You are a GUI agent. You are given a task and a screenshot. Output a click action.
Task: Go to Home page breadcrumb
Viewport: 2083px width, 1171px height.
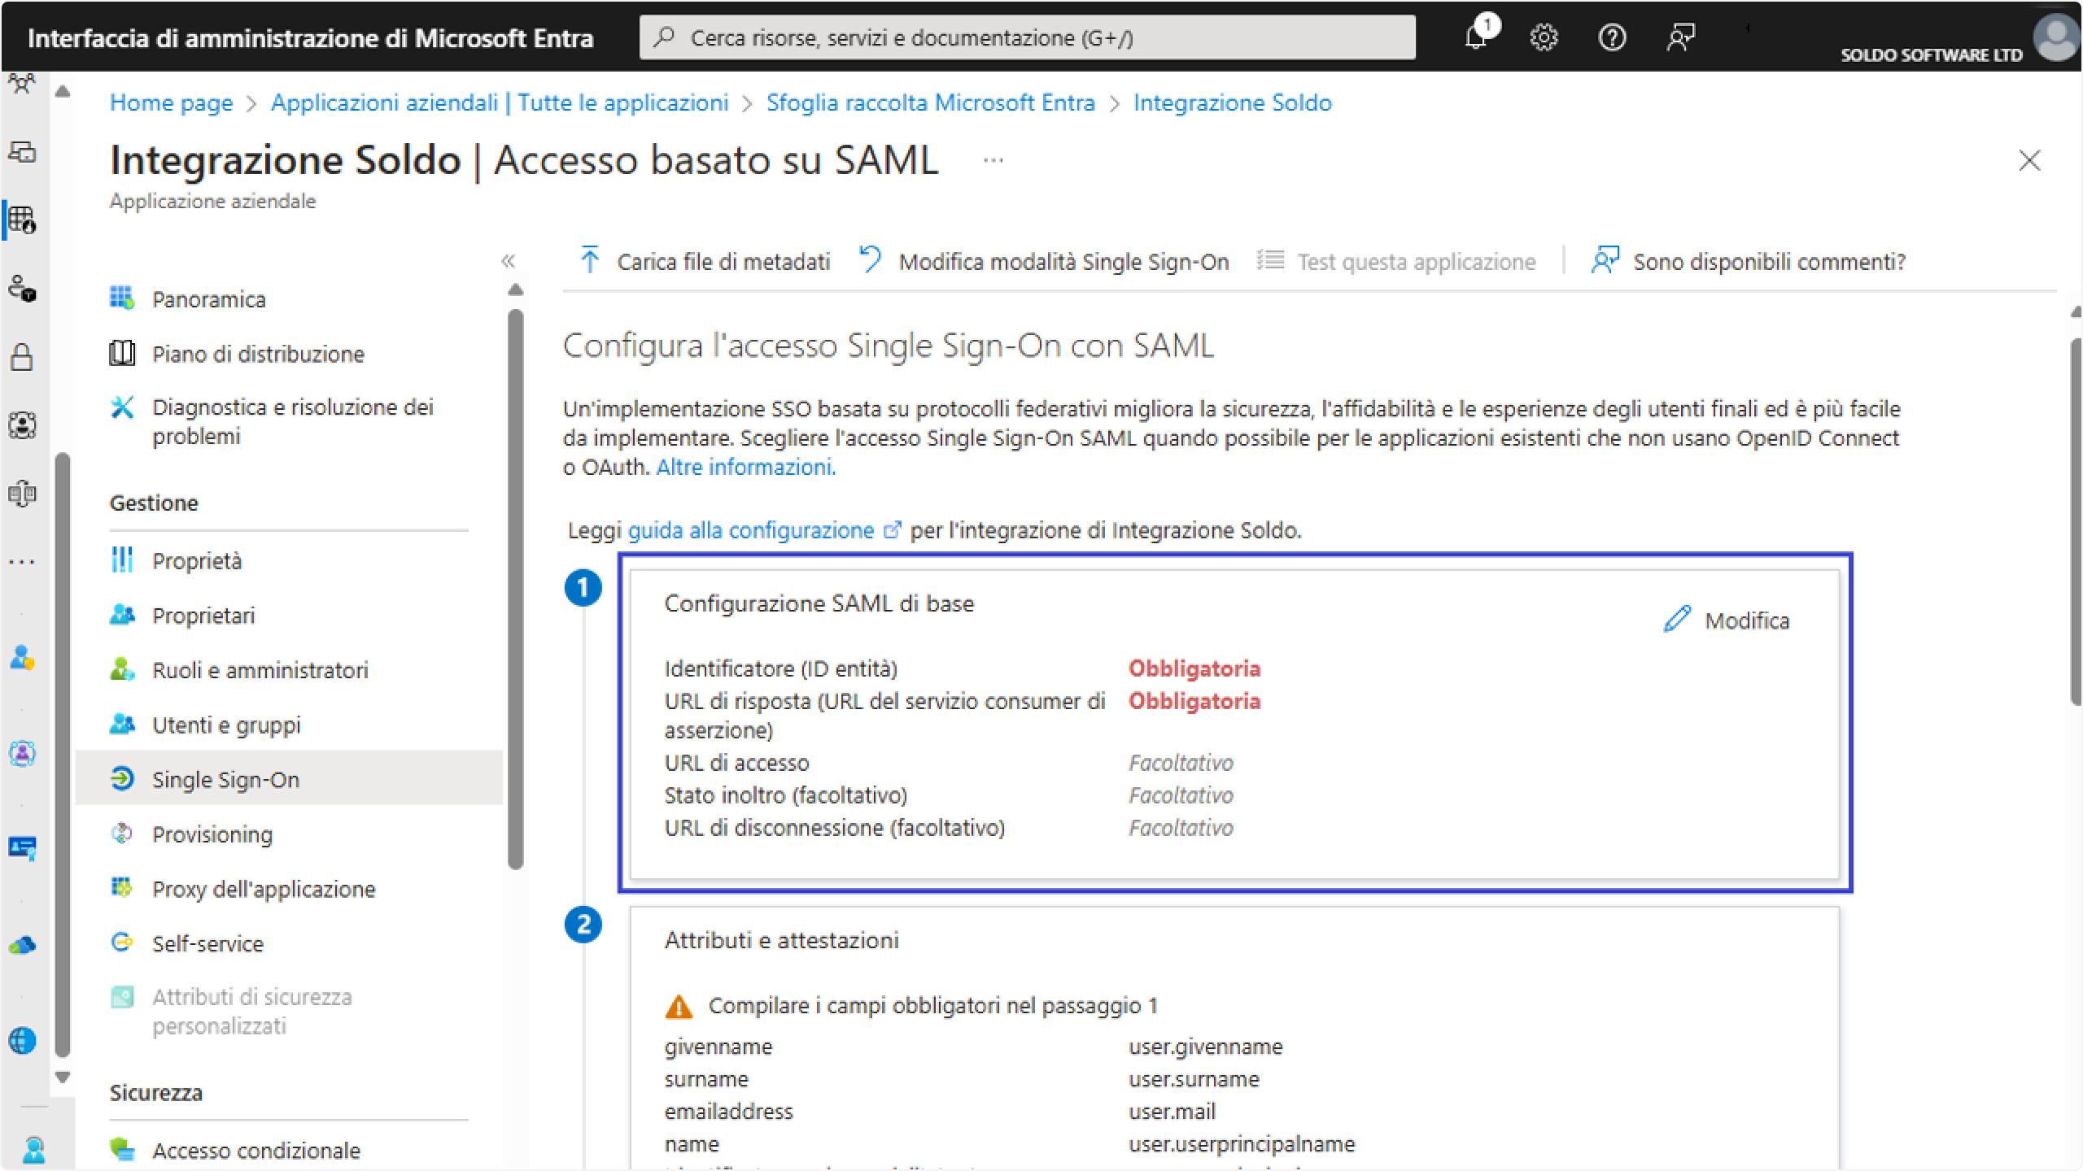pos(171,102)
